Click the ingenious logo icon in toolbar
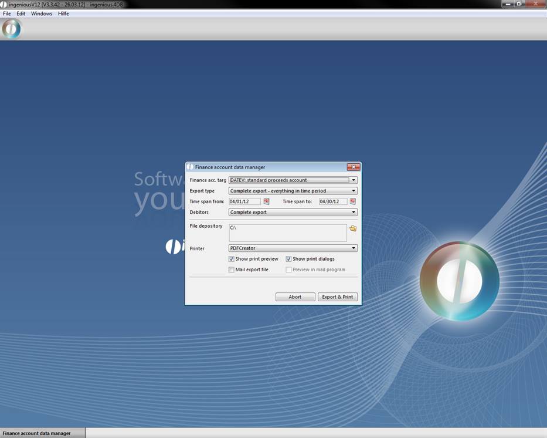The width and height of the screenshot is (547, 438). [x=11, y=29]
